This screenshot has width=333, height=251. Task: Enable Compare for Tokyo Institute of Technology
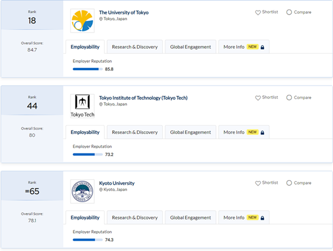pyautogui.click(x=289, y=98)
